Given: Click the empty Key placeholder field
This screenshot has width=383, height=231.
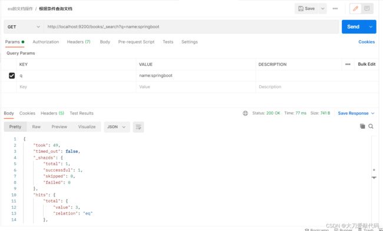Looking at the screenshot, I should [x=77, y=87].
